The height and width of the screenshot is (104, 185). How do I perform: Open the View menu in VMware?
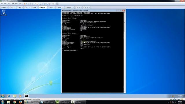pos(9,4)
